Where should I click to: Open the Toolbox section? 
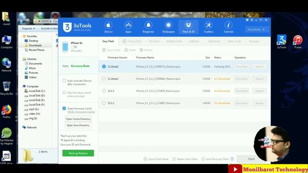point(208,27)
